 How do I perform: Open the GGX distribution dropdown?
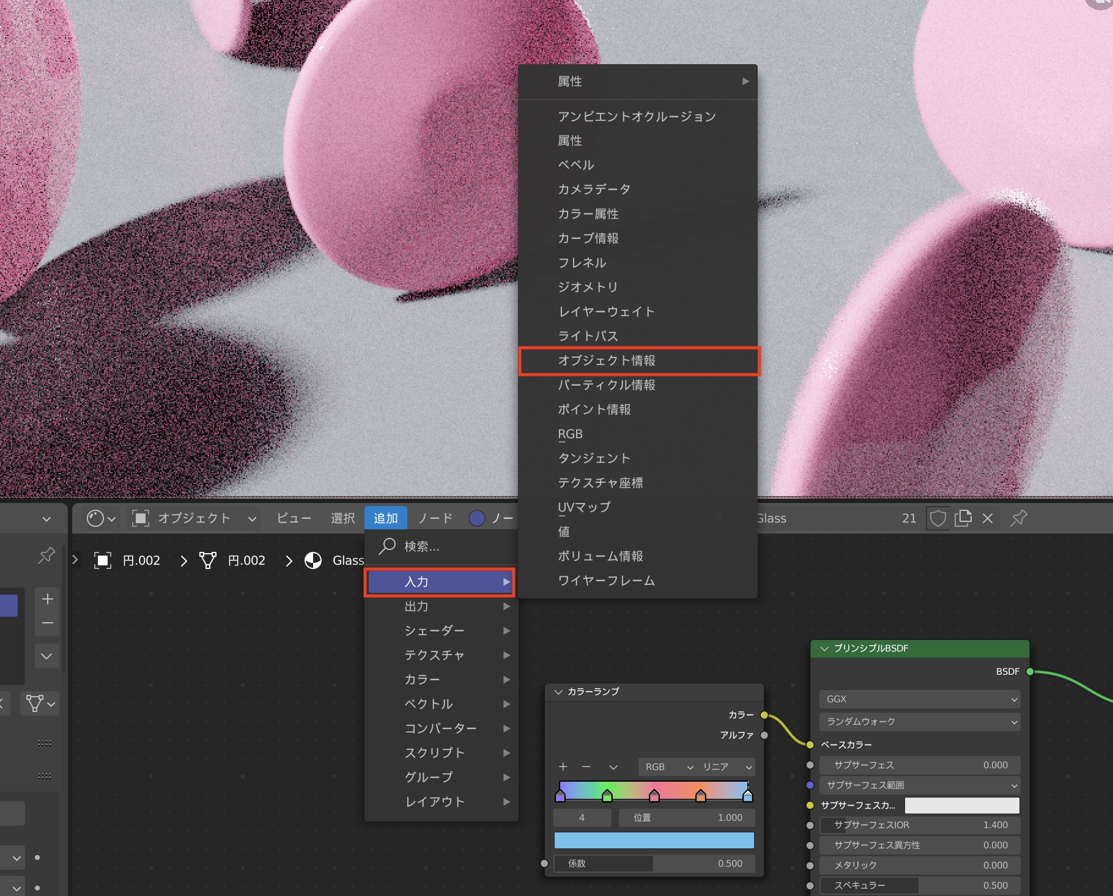coord(919,699)
